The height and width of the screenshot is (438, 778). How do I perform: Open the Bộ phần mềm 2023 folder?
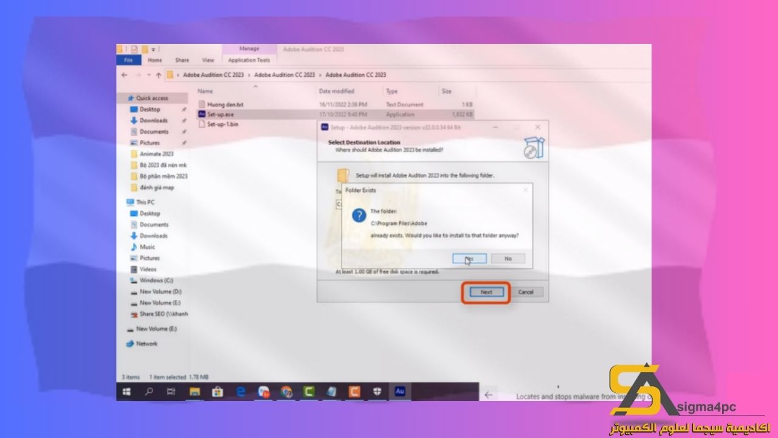164,176
